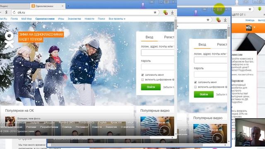Click the 'пароль' field in left window
This screenshot has width=265, height=149.
(158, 67)
